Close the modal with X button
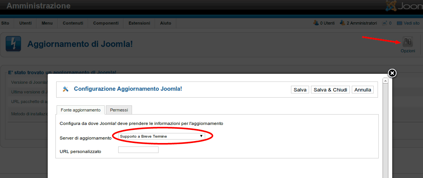 tap(392, 73)
